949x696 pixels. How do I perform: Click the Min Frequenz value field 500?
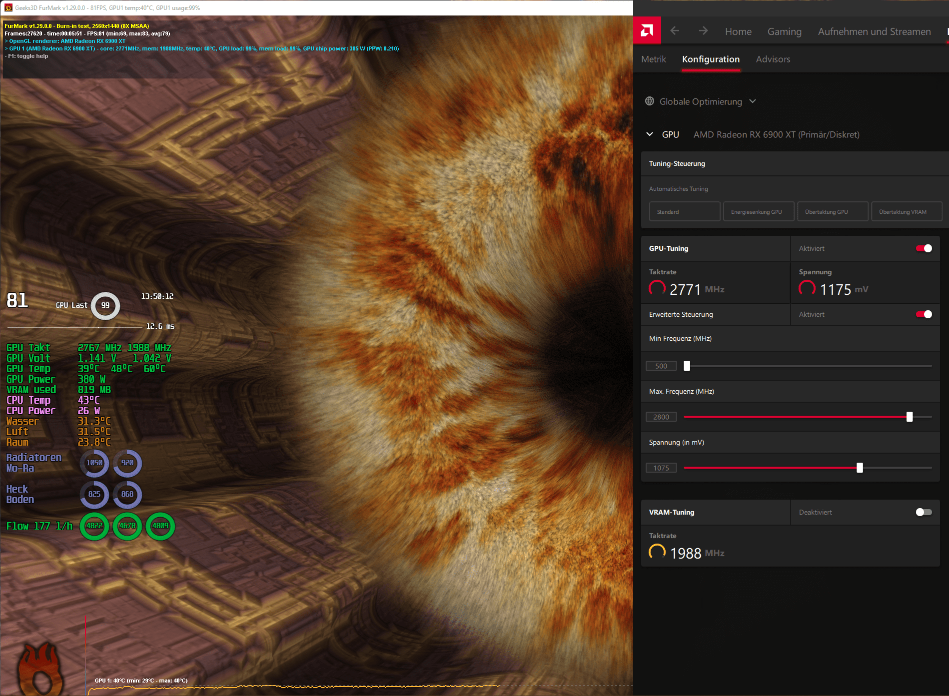click(x=661, y=366)
